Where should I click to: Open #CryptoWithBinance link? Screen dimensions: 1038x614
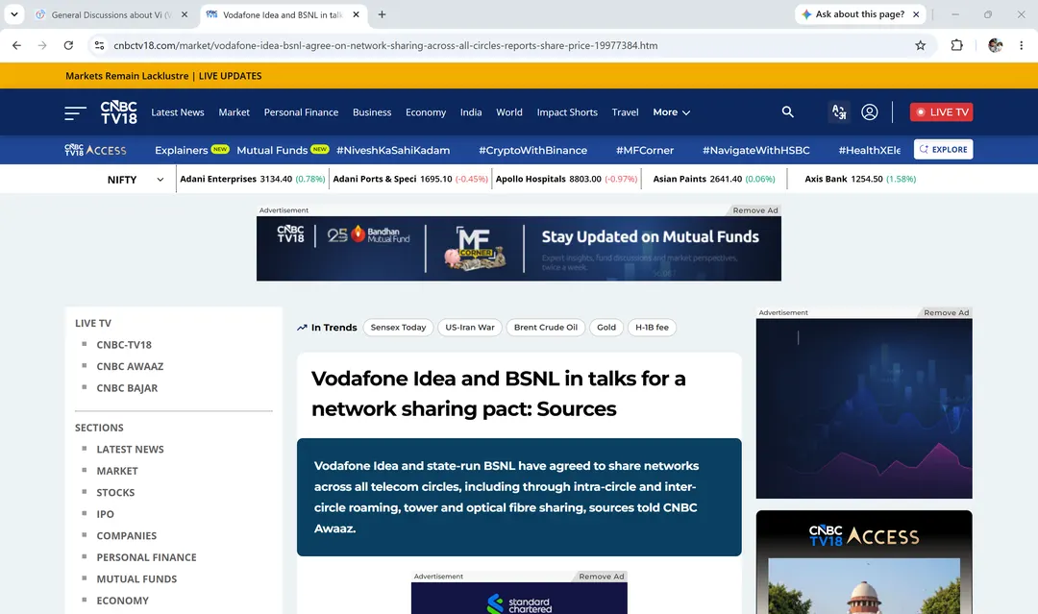[x=532, y=150]
